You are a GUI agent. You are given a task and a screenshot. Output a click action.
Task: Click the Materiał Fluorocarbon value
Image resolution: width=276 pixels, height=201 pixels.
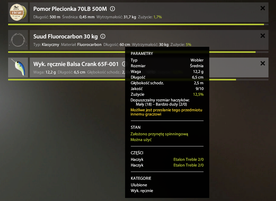coord(89,45)
